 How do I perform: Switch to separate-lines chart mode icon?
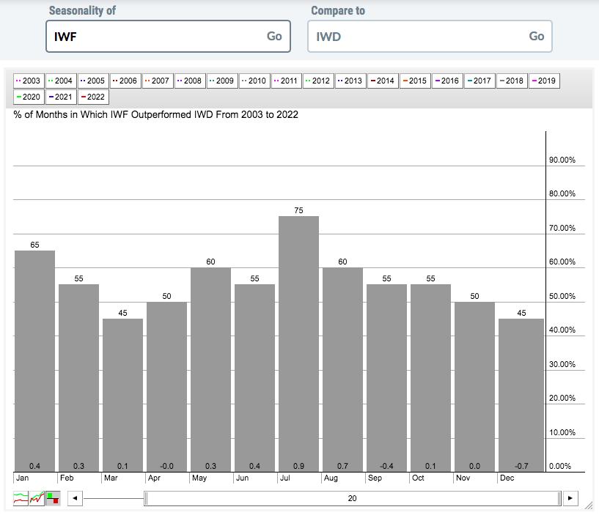pos(21,499)
